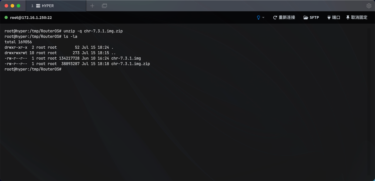Image resolution: width=375 pixels, height=181 pixels.
Task: Click the green connection status dot
Action: coord(6,18)
